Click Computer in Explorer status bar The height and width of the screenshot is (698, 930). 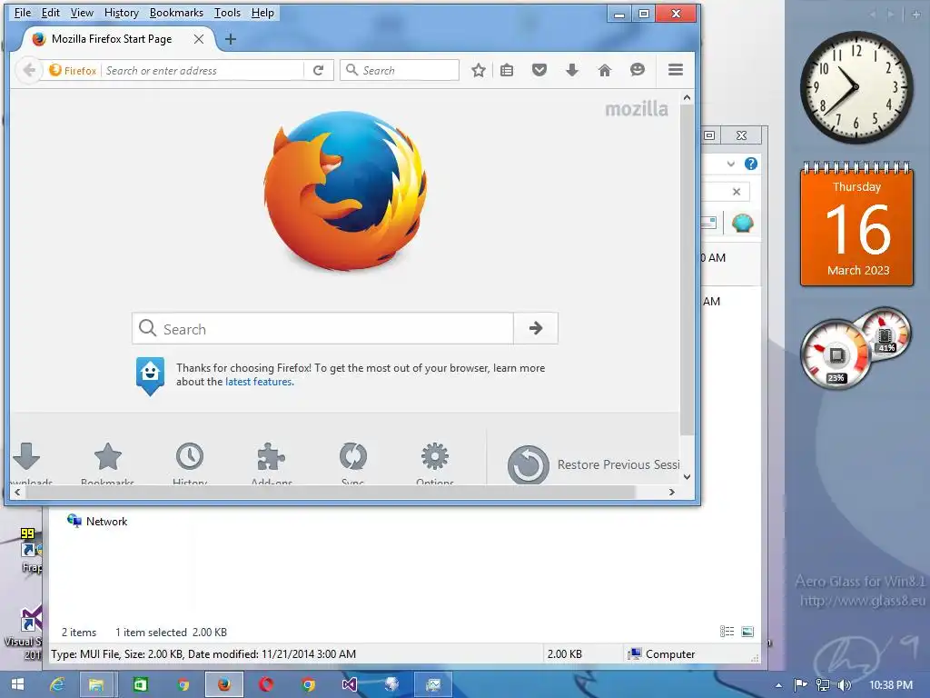tap(662, 654)
